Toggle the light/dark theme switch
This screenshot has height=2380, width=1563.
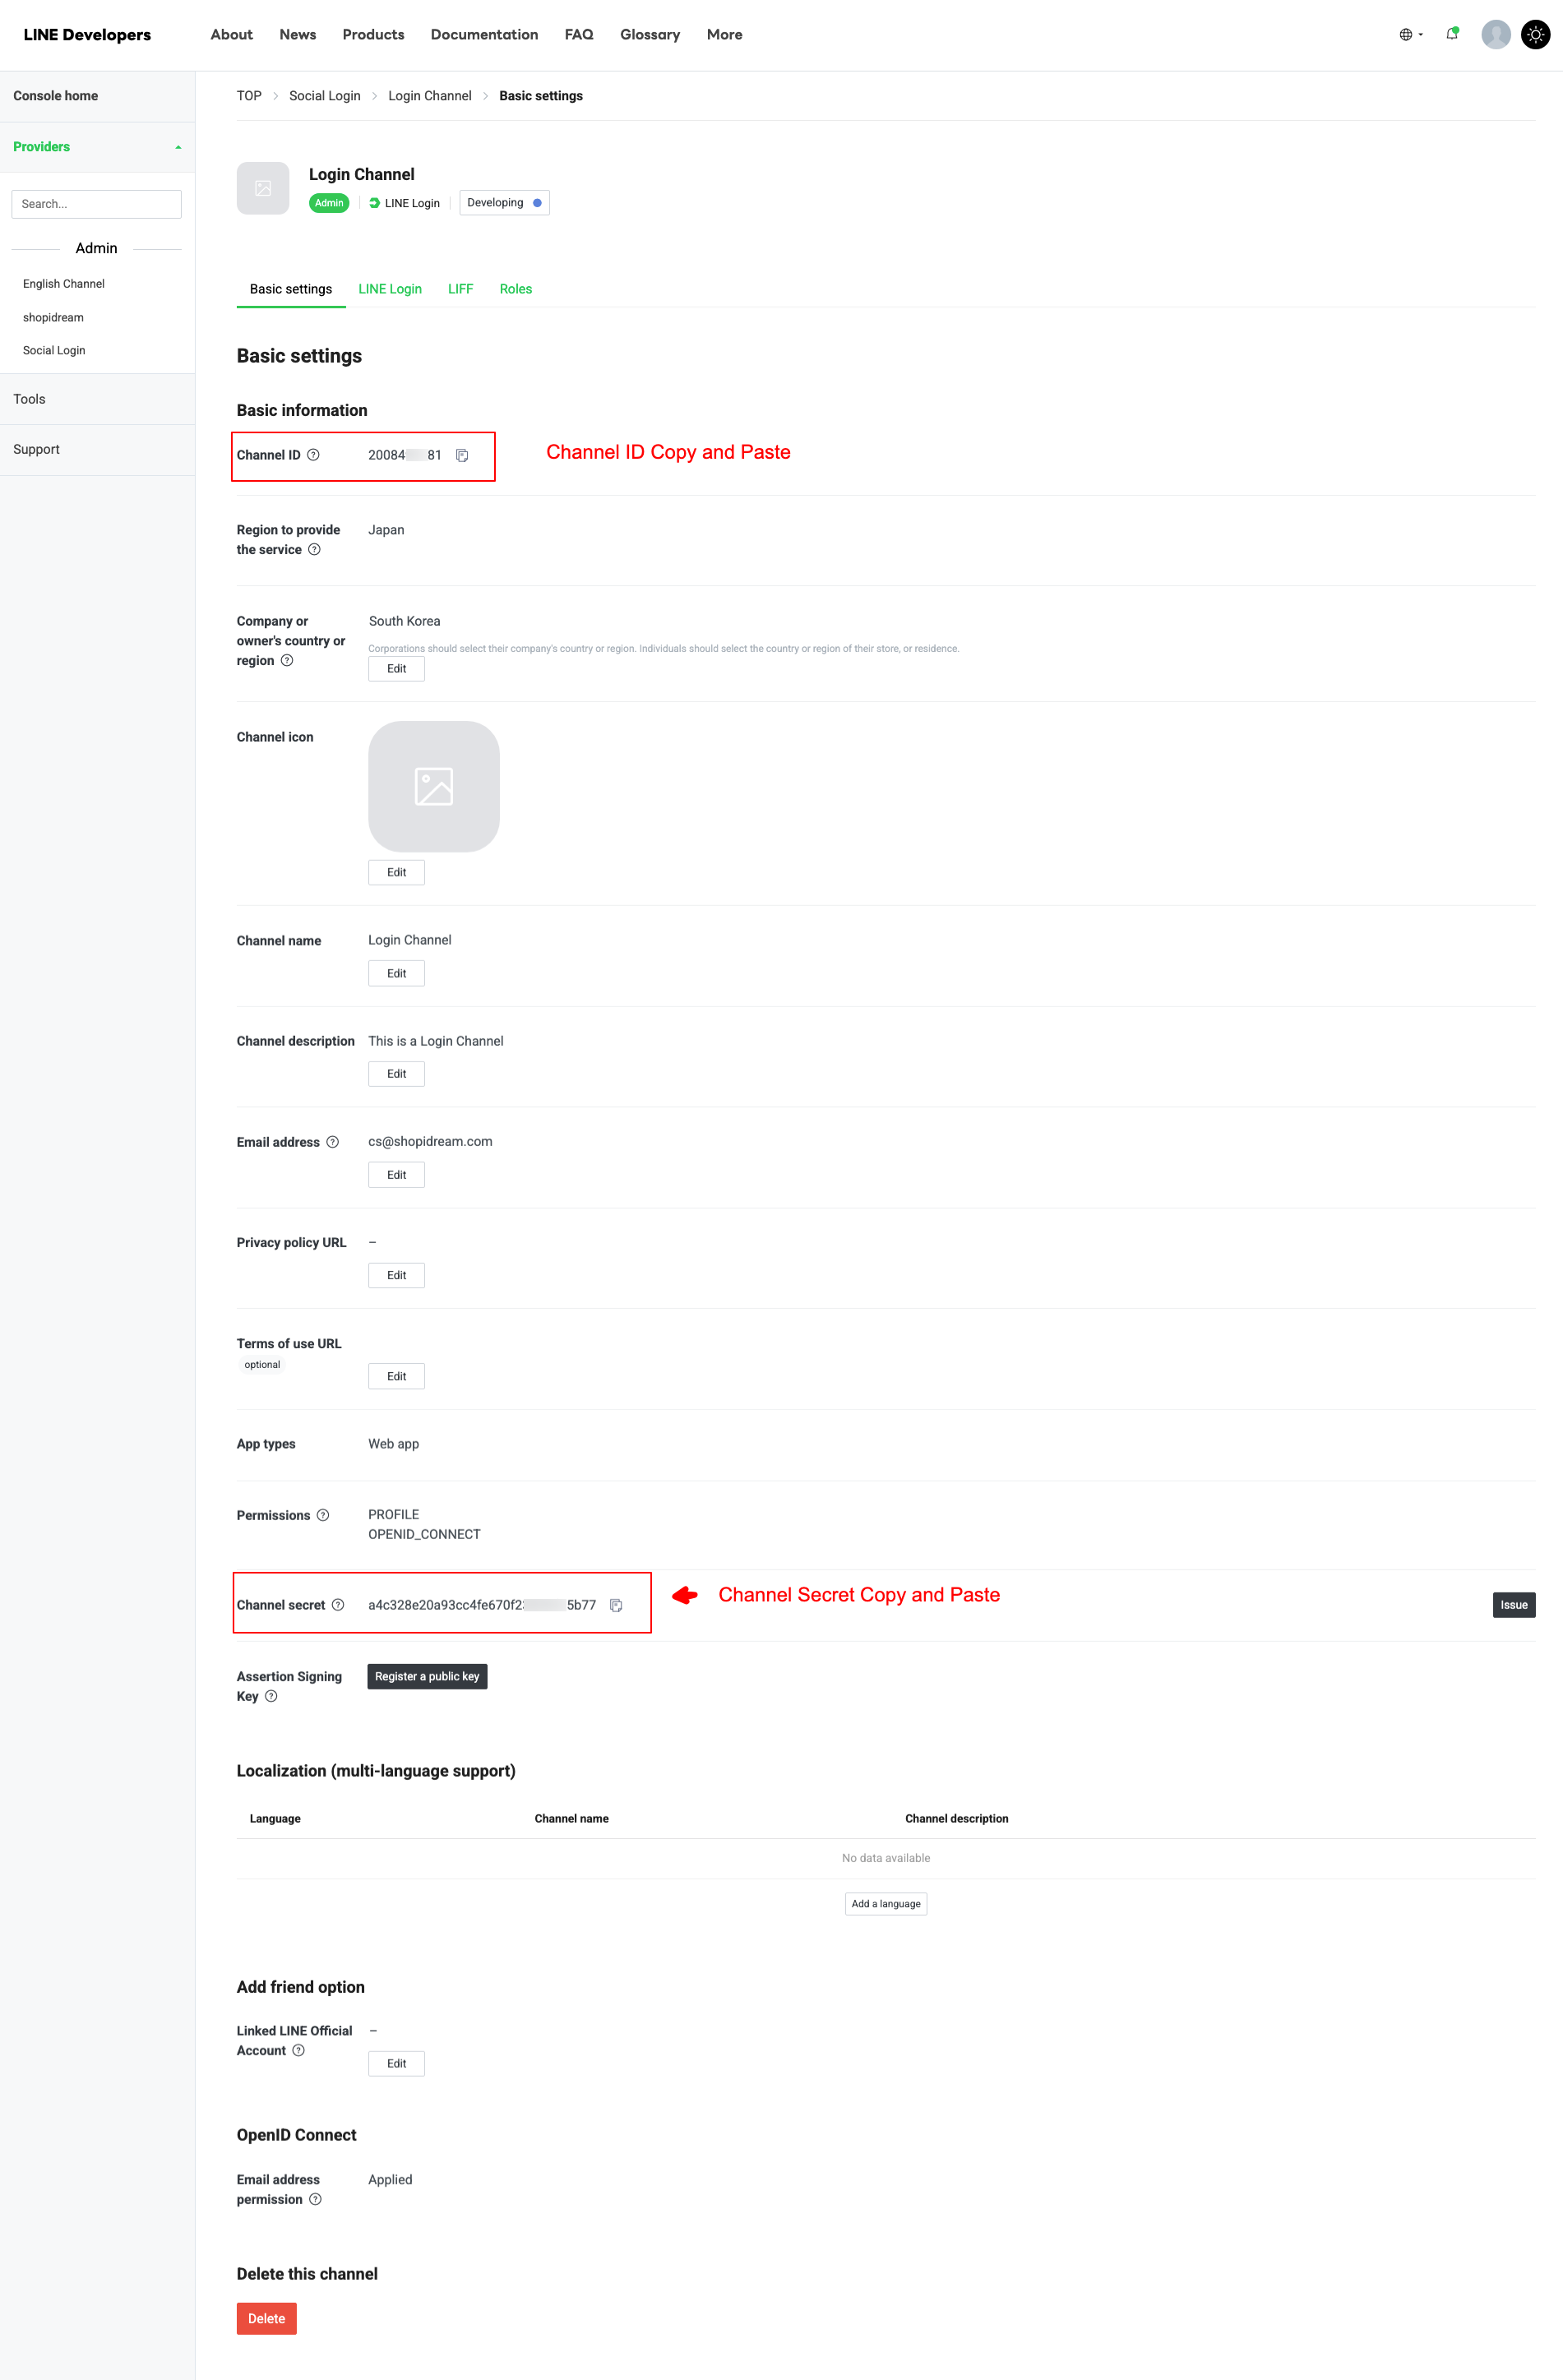click(1536, 35)
